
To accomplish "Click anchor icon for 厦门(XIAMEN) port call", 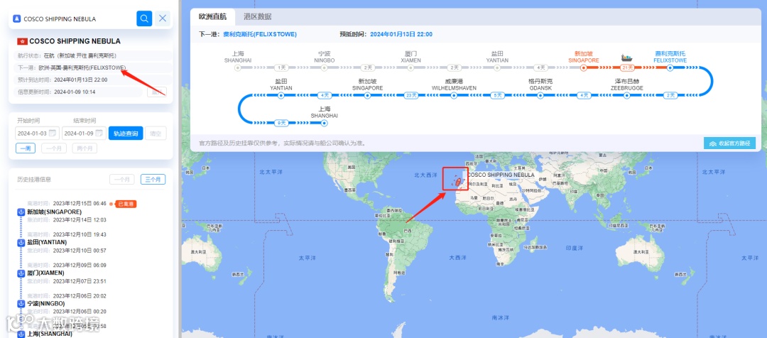I will [21, 273].
